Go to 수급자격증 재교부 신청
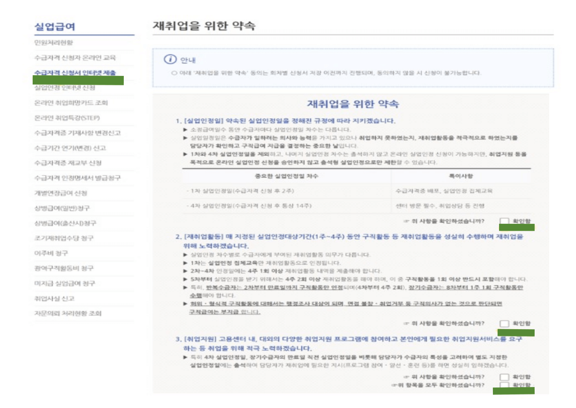Viewport: 576px width, 408px height. (68, 163)
